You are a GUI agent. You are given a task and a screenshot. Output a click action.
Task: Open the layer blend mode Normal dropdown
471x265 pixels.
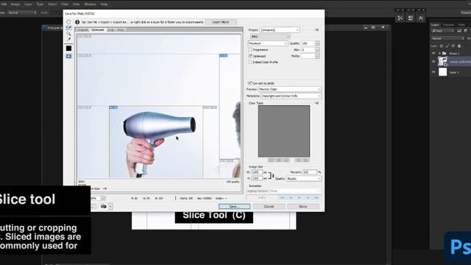pos(447,38)
